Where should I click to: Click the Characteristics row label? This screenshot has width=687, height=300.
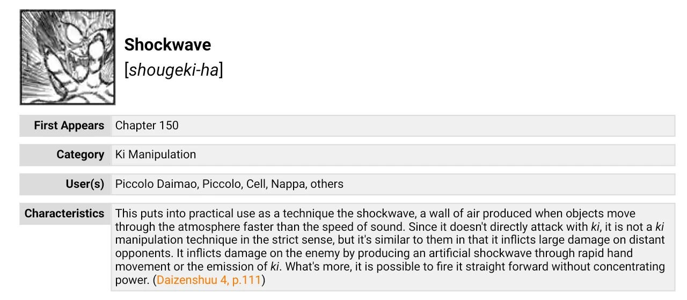[x=64, y=214]
